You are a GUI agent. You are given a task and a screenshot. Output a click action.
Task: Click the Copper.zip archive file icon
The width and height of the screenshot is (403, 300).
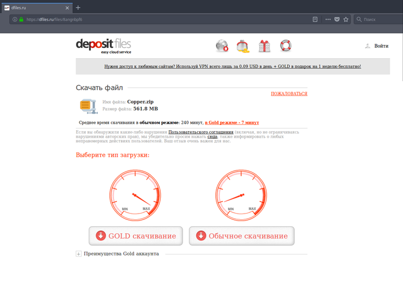89,106
